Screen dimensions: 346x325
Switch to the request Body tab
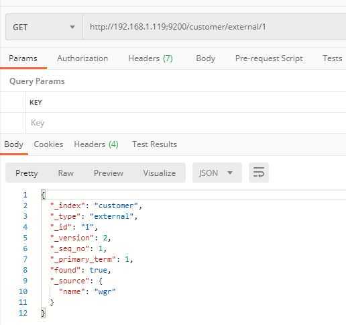[x=205, y=58]
